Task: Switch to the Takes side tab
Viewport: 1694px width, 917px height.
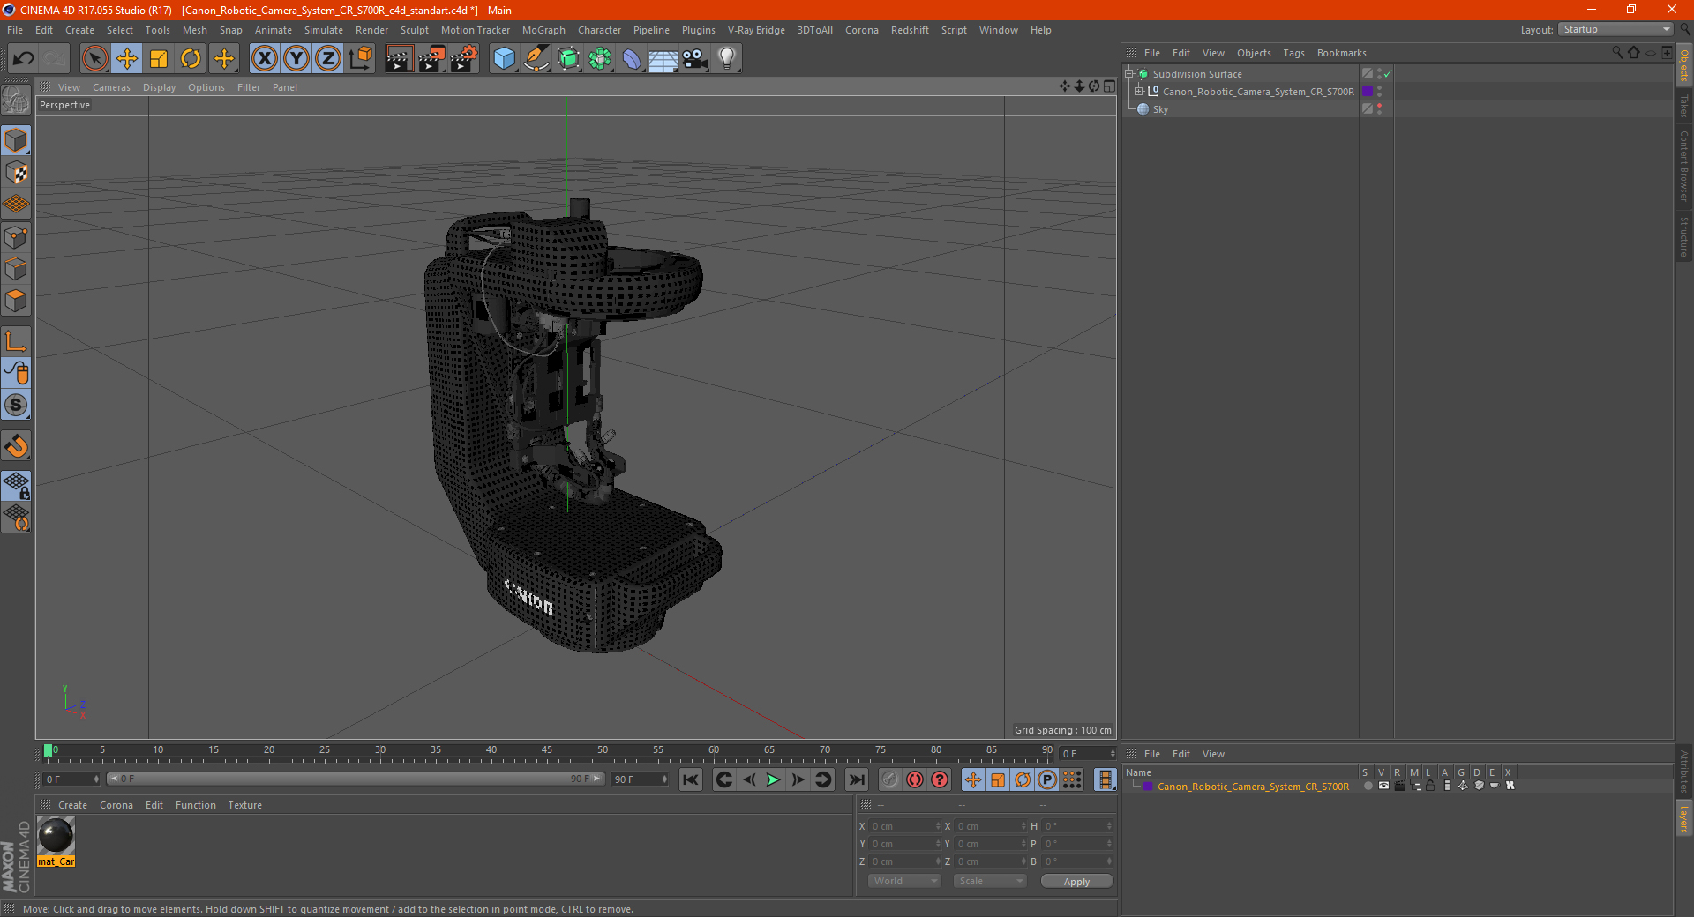Action: coord(1684,106)
